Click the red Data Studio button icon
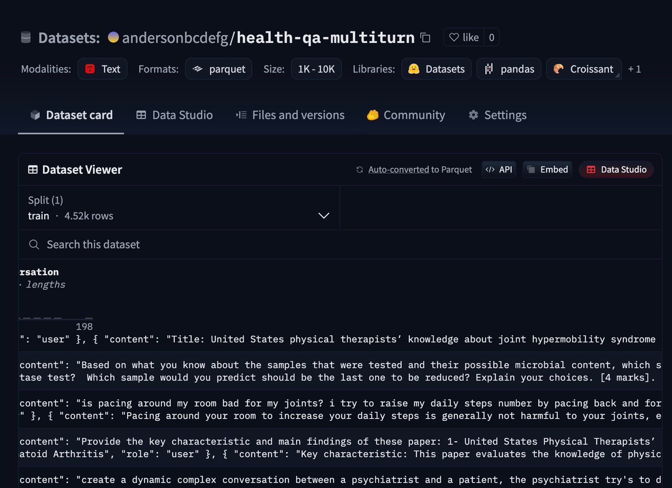Screen dimensions: 672x488 tap(591, 169)
